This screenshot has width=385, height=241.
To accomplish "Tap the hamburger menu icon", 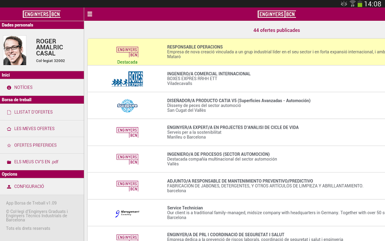I will coord(90,14).
